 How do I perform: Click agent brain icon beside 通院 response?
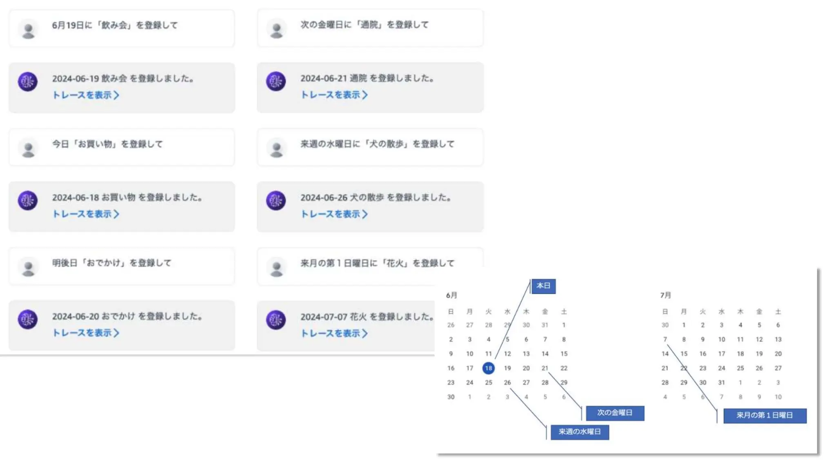[276, 81]
